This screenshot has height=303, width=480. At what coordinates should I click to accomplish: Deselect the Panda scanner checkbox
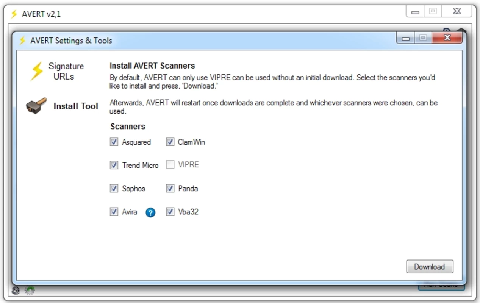[170, 188]
